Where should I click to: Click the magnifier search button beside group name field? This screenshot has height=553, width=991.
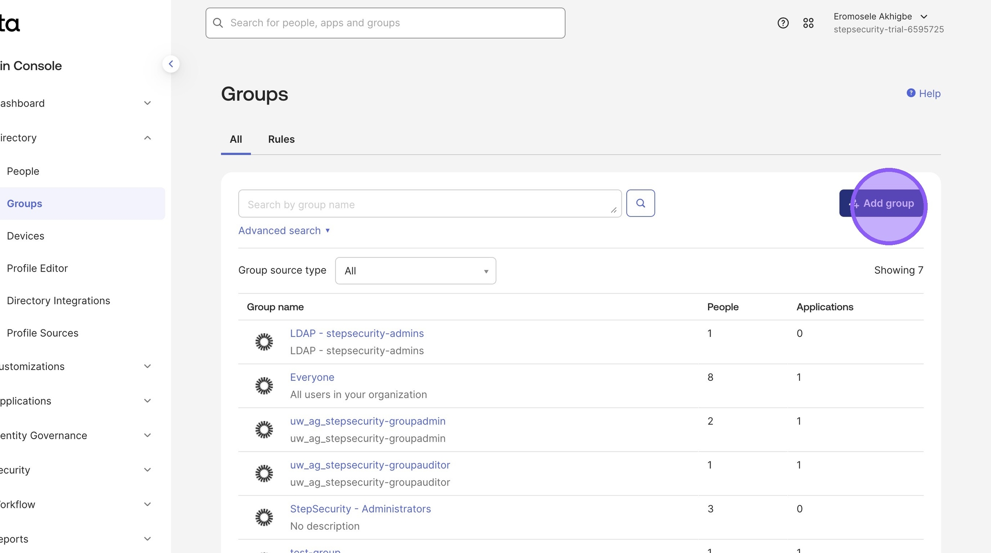640,203
